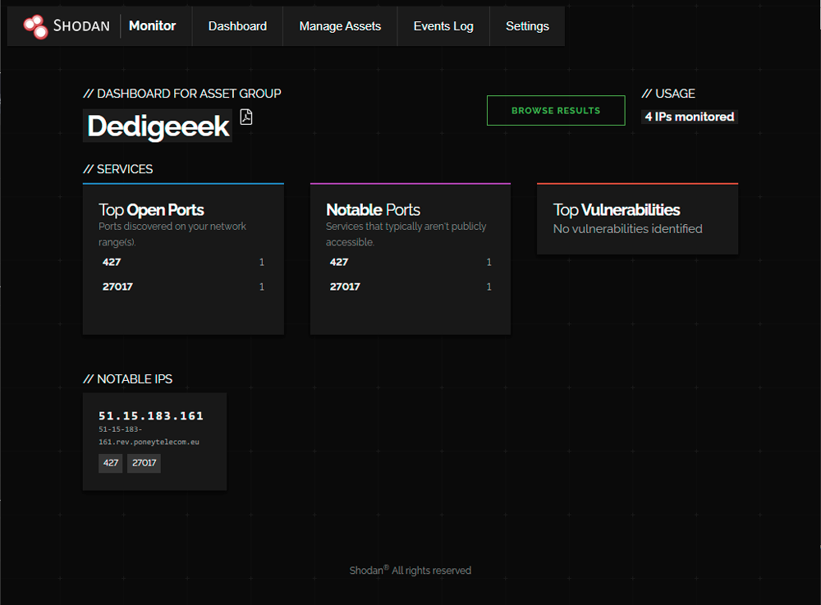The image size is (821, 605).
Task: Click the 427 port tag under the notable IP
Action: (111, 463)
